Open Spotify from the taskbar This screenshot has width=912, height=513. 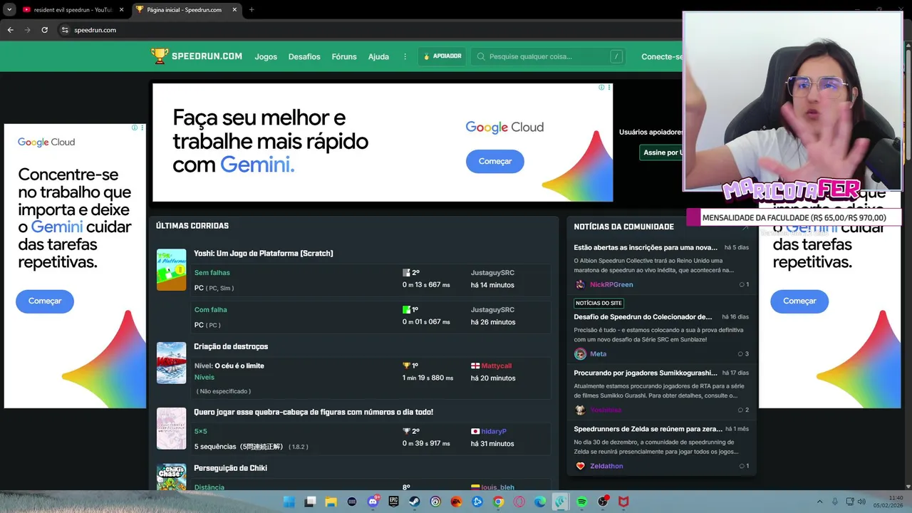pos(582,502)
